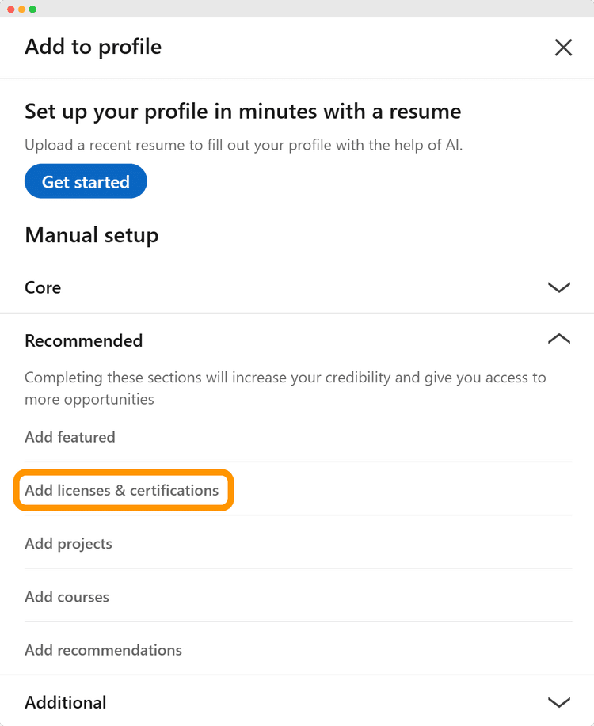Select Add licenses & certifications
594x726 pixels.
(x=122, y=490)
